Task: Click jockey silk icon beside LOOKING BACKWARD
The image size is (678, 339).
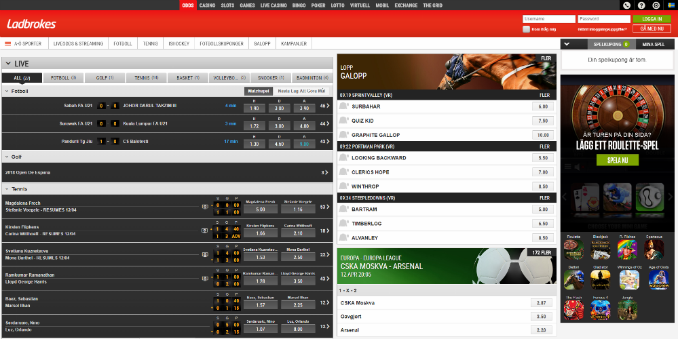Action: click(x=344, y=157)
